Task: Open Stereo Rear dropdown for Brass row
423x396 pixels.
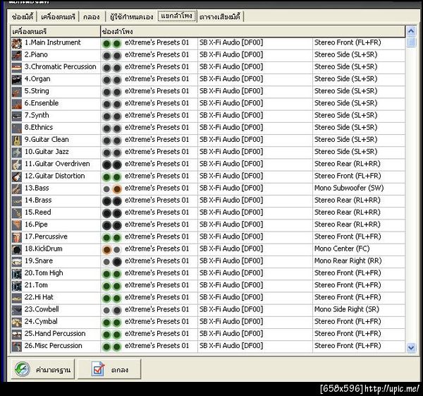Action: (359, 200)
